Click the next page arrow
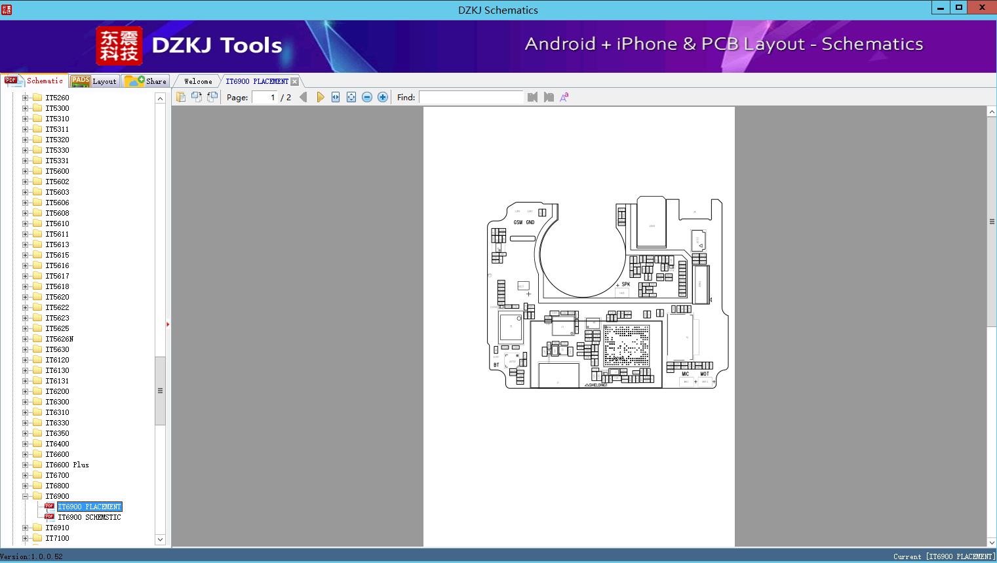This screenshot has height=563, width=997. (320, 97)
